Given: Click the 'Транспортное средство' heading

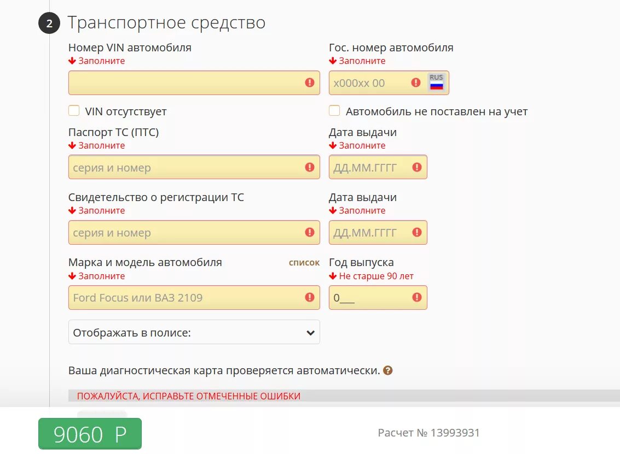Looking at the screenshot, I should tap(166, 22).
